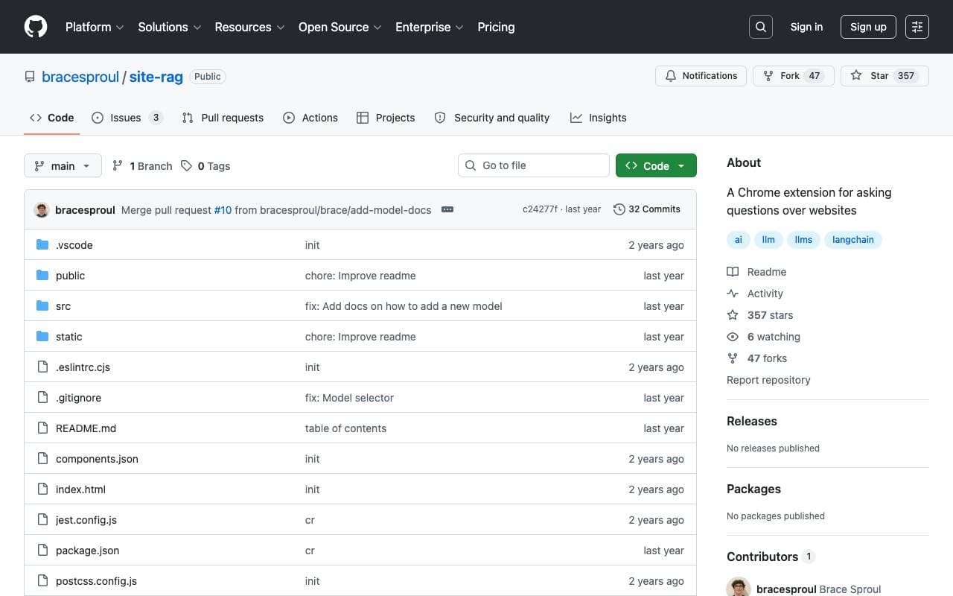Expand the Solutions menu

pos(169,27)
